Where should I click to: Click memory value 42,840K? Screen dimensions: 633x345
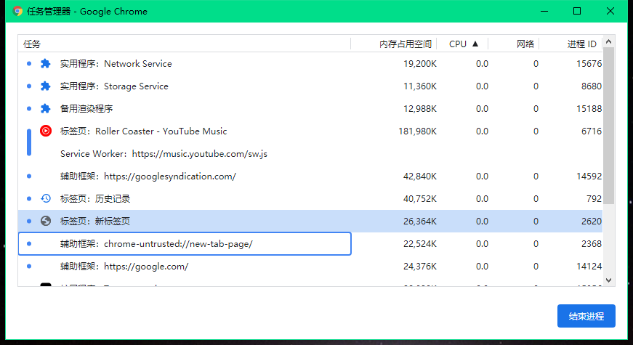coord(420,176)
